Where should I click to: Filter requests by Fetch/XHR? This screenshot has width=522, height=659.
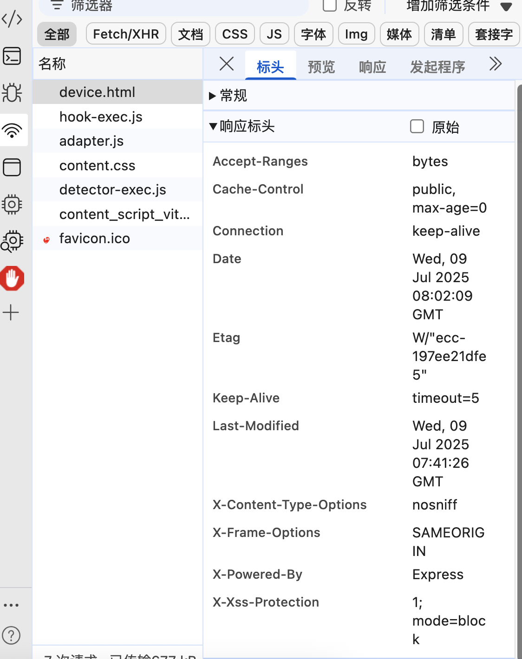(x=126, y=34)
